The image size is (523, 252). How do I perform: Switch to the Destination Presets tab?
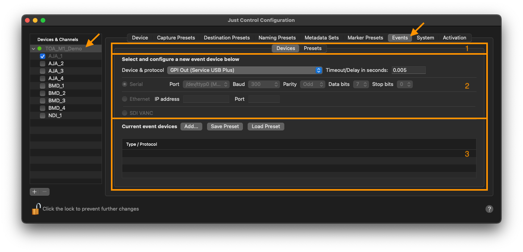coord(227,38)
